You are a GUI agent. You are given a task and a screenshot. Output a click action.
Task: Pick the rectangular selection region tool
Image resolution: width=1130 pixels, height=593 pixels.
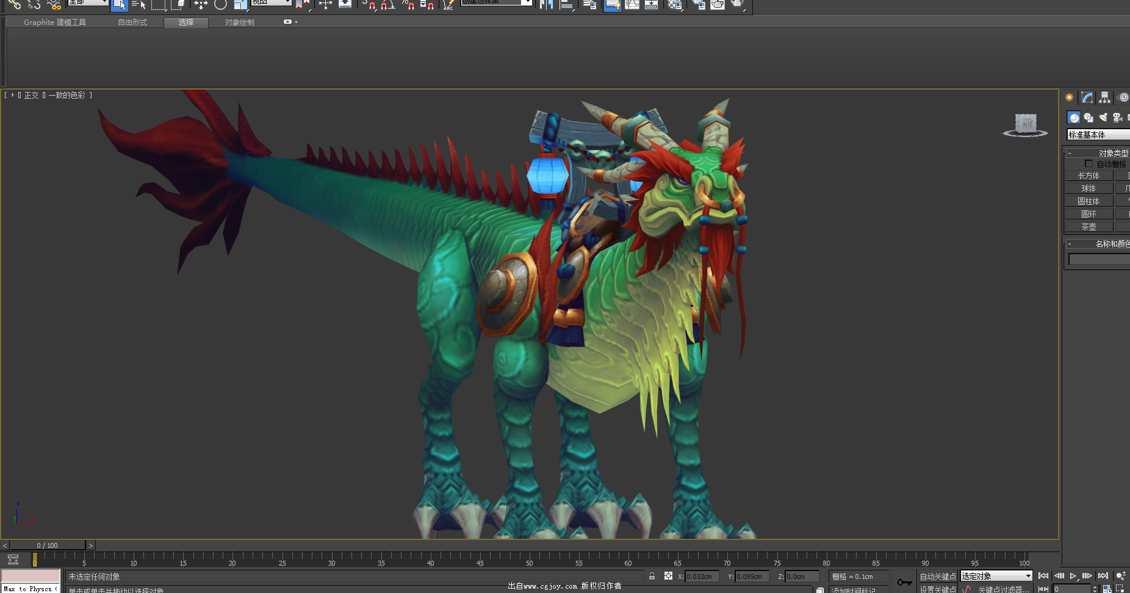(x=159, y=4)
